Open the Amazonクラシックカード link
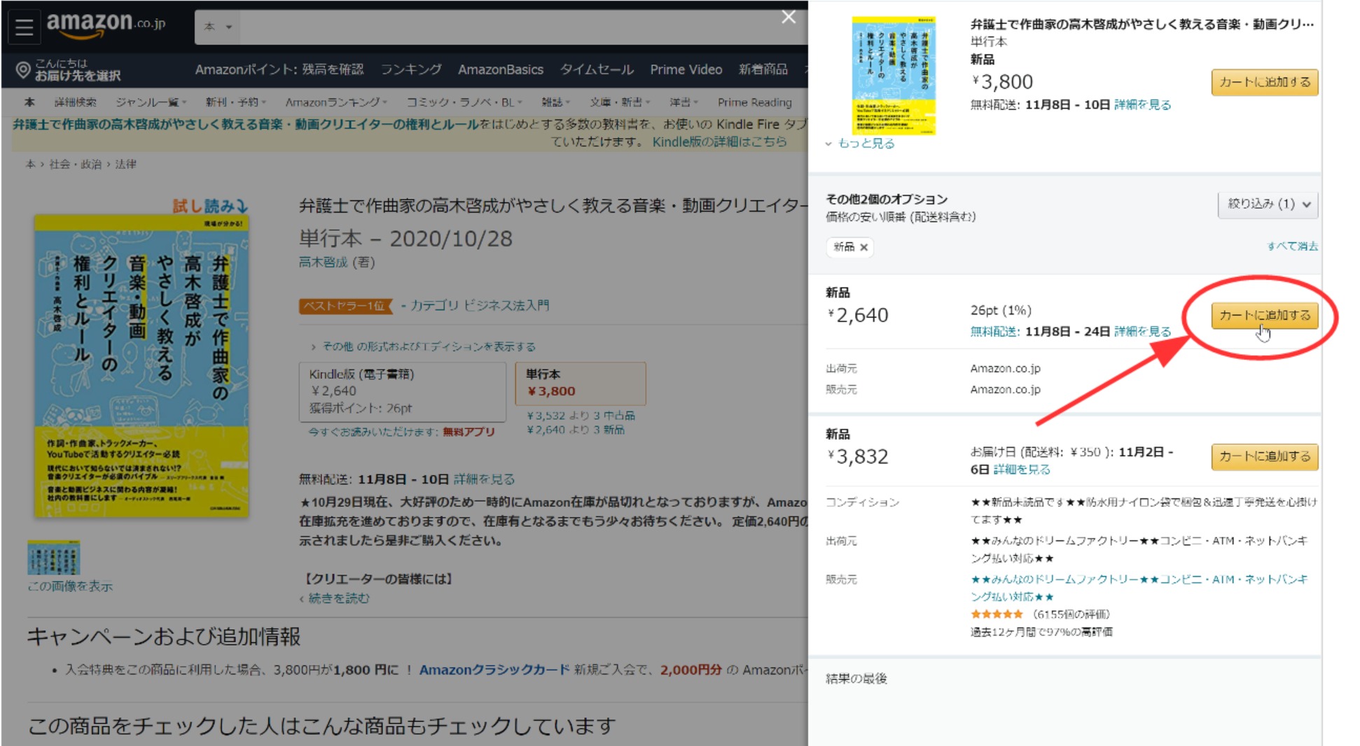The image size is (1360, 746). coord(494,670)
